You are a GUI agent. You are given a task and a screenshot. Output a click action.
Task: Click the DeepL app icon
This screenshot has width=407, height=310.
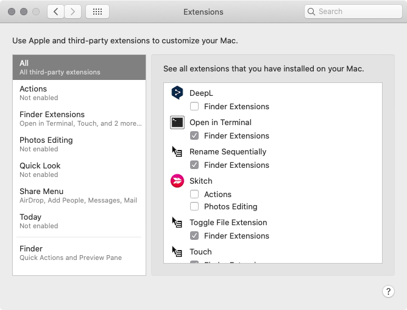coord(177,93)
